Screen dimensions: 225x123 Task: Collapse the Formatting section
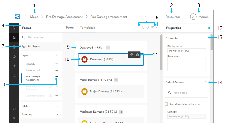[x=205, y=38]
